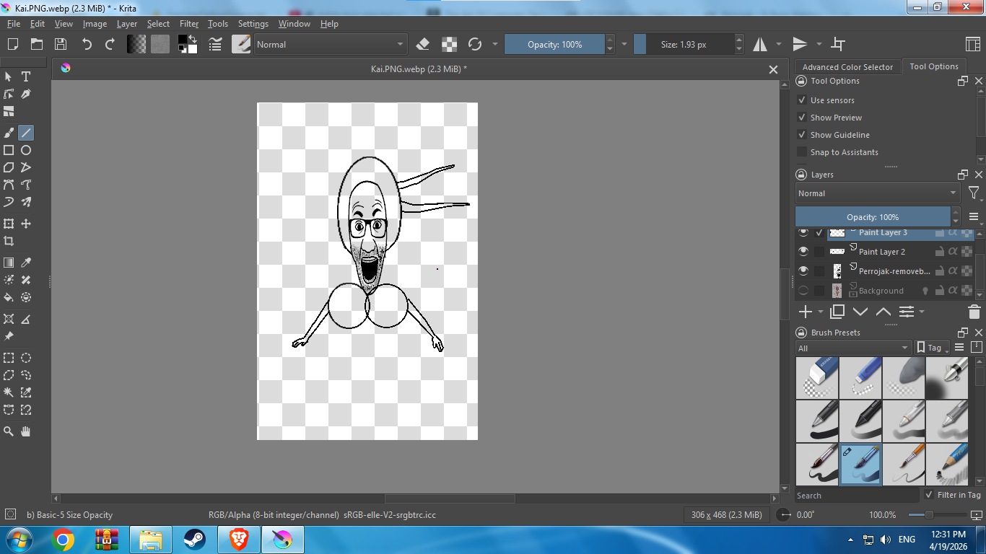Screen dimensions: 986x554
Task: Click the layer Opacity slider
Action: point(872,217)
